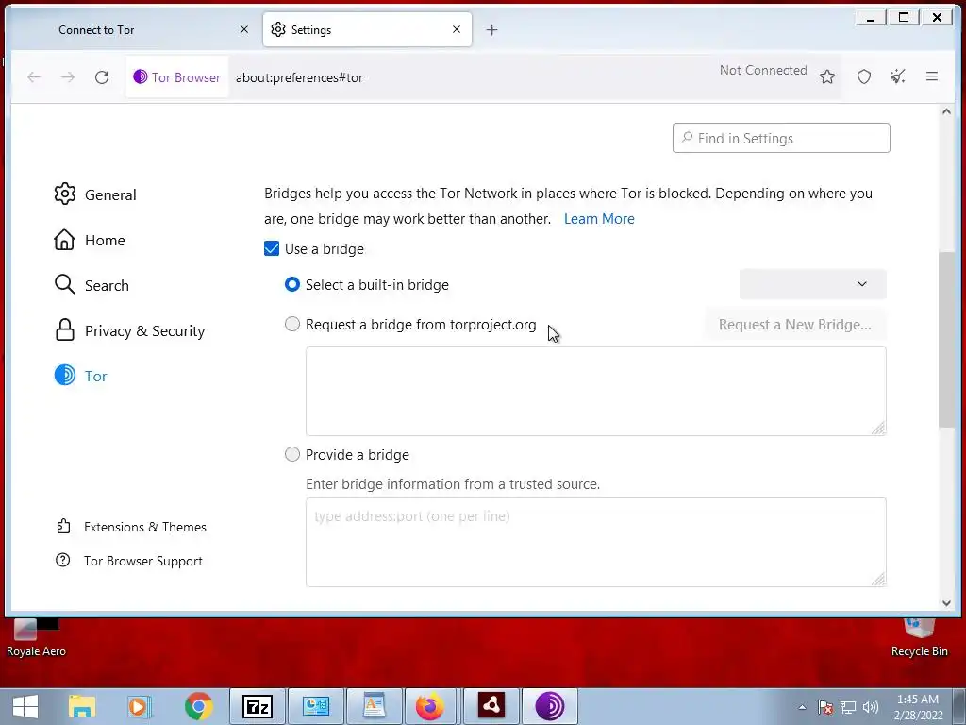Click the scrollbar down arrow
This screenshot has width=966, height=725.
[946, 603]
